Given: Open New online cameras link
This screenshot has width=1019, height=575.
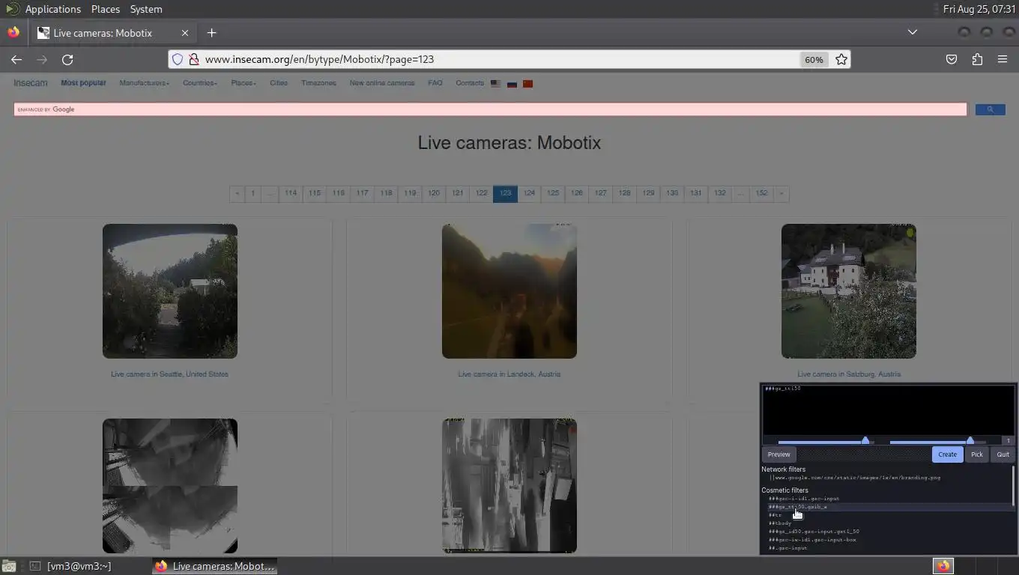Looking at the screenshot, I should pyautogui.click(x=381, y=83).
